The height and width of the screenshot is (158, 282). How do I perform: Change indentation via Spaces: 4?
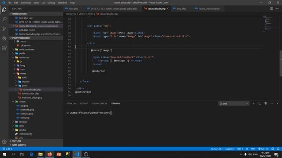(230, 149)
